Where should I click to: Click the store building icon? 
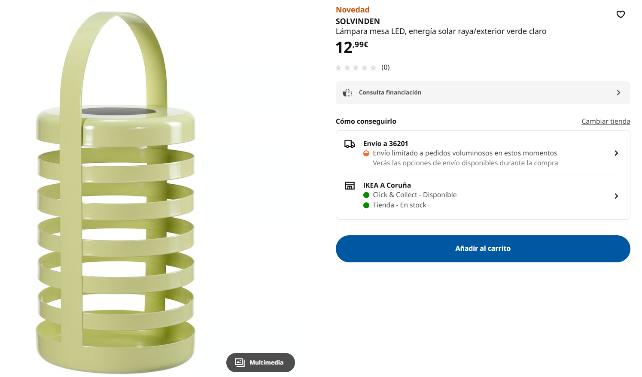click(350, 186)
